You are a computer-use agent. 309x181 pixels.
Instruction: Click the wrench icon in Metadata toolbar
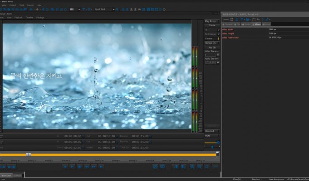pyautogui.click(x=267, y=19)
